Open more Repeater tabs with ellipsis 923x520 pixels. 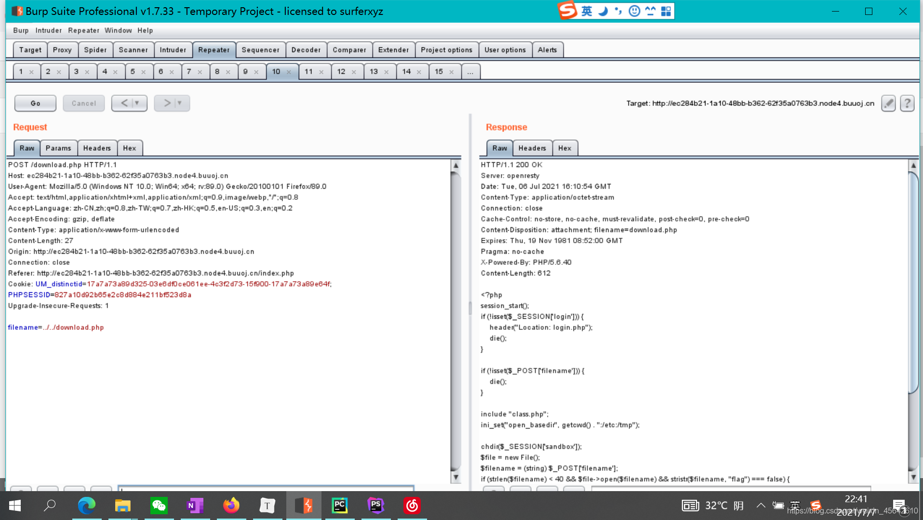coord(470,72)
